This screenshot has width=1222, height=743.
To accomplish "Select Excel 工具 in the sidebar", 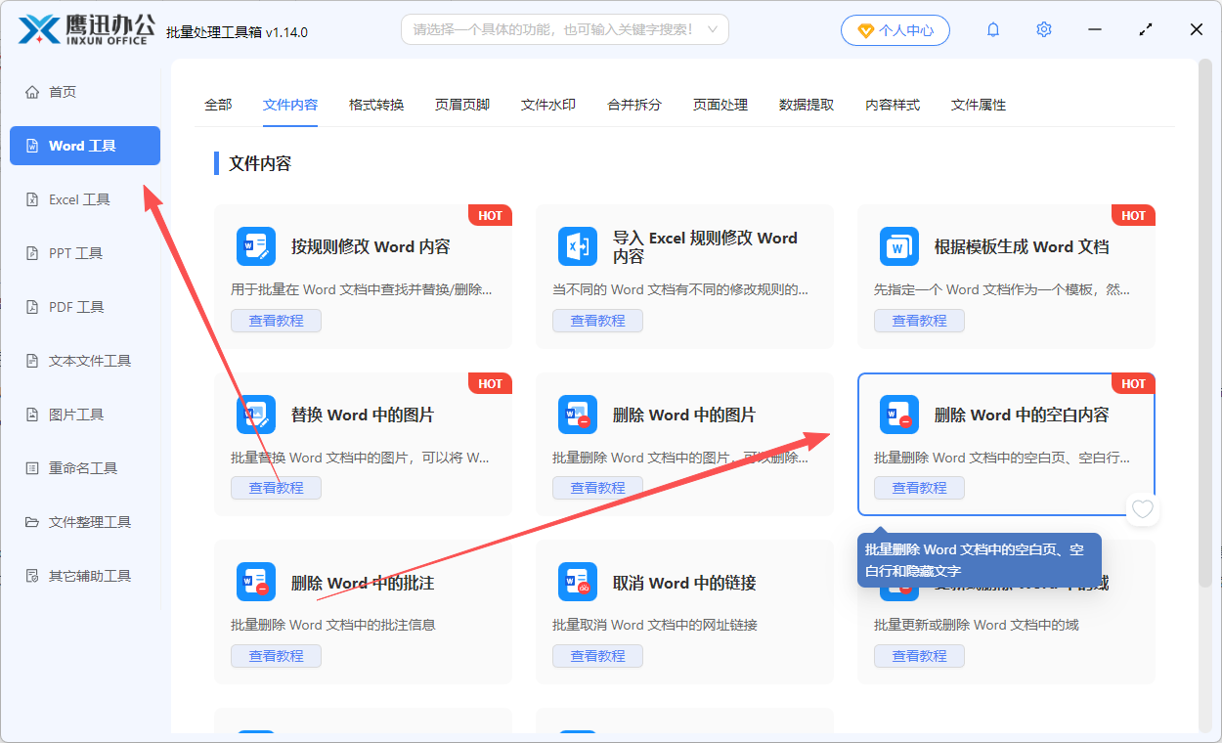I will coord(66,198).
